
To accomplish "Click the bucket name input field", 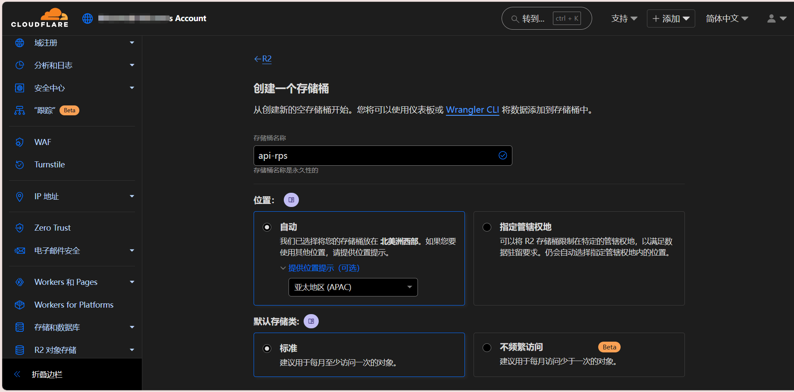I will click(375, 156).
